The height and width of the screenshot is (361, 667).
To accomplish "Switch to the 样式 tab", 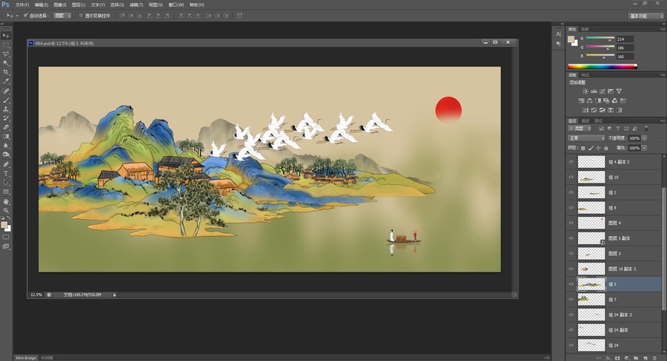I will click(585, 75).
